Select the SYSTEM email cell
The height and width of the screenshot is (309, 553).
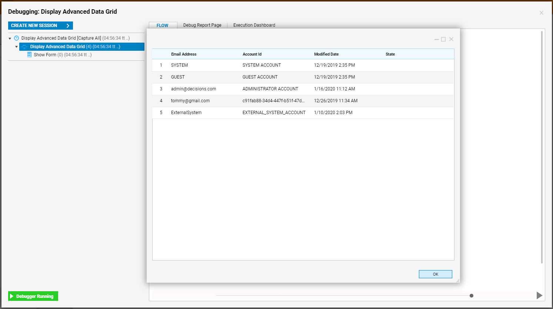pos(179,65)
